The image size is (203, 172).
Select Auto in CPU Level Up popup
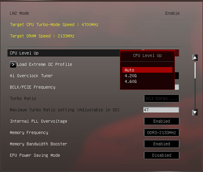coord(147,70)
